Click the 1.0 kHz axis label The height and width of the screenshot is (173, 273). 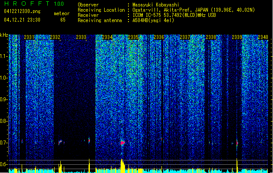tap(3, 78)
